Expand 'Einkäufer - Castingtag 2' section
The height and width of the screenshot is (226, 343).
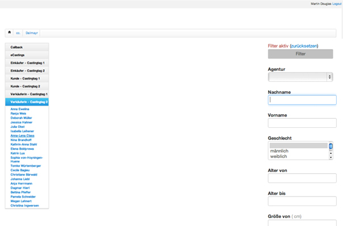[x=27, y=70]
